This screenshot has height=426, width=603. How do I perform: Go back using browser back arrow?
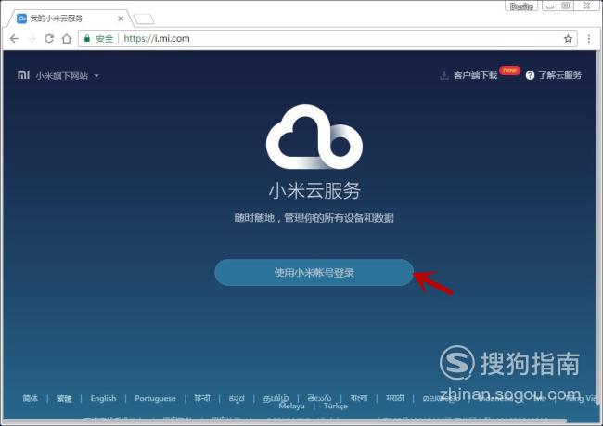[14, 38]
